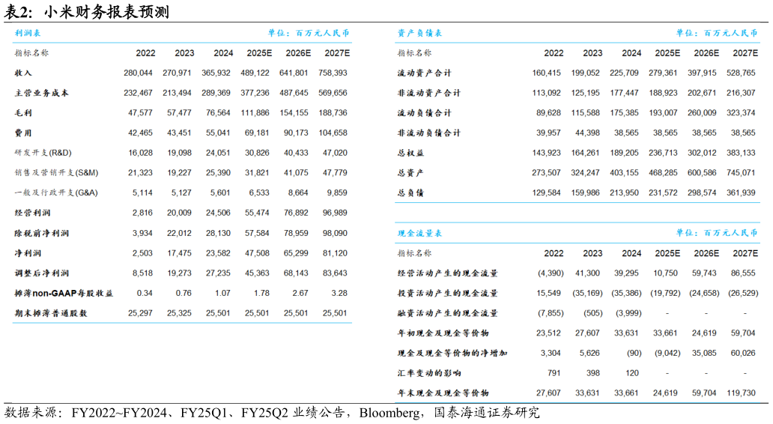The width and height of the screenshot is (773, 424).
Task: Click the 汇率变动的影响 row label
Action: point(429,373)
